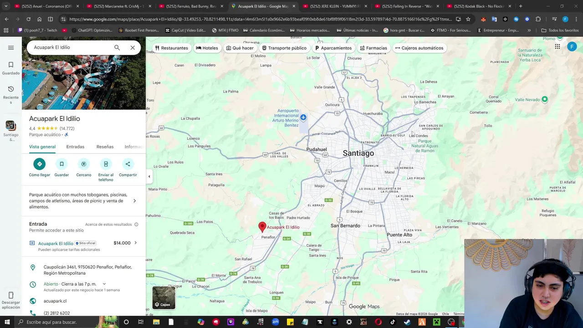The width and height of the screenshot is (583, 328).
Task: Open the Acuapark water slides photo
Action: (84, 82)
